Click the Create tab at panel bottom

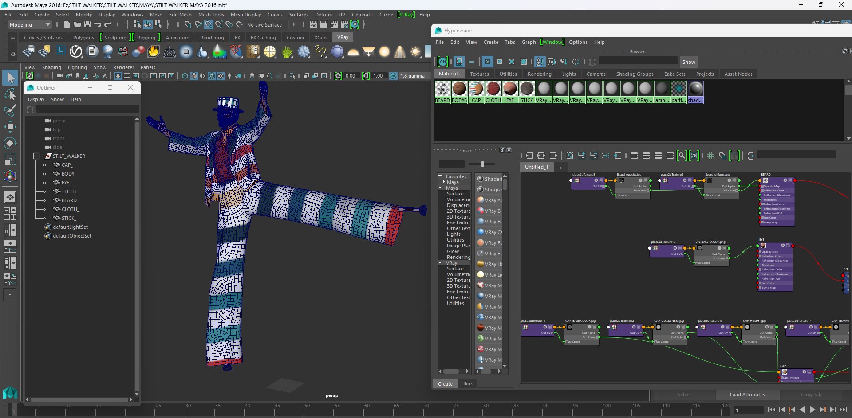(445, 384)
